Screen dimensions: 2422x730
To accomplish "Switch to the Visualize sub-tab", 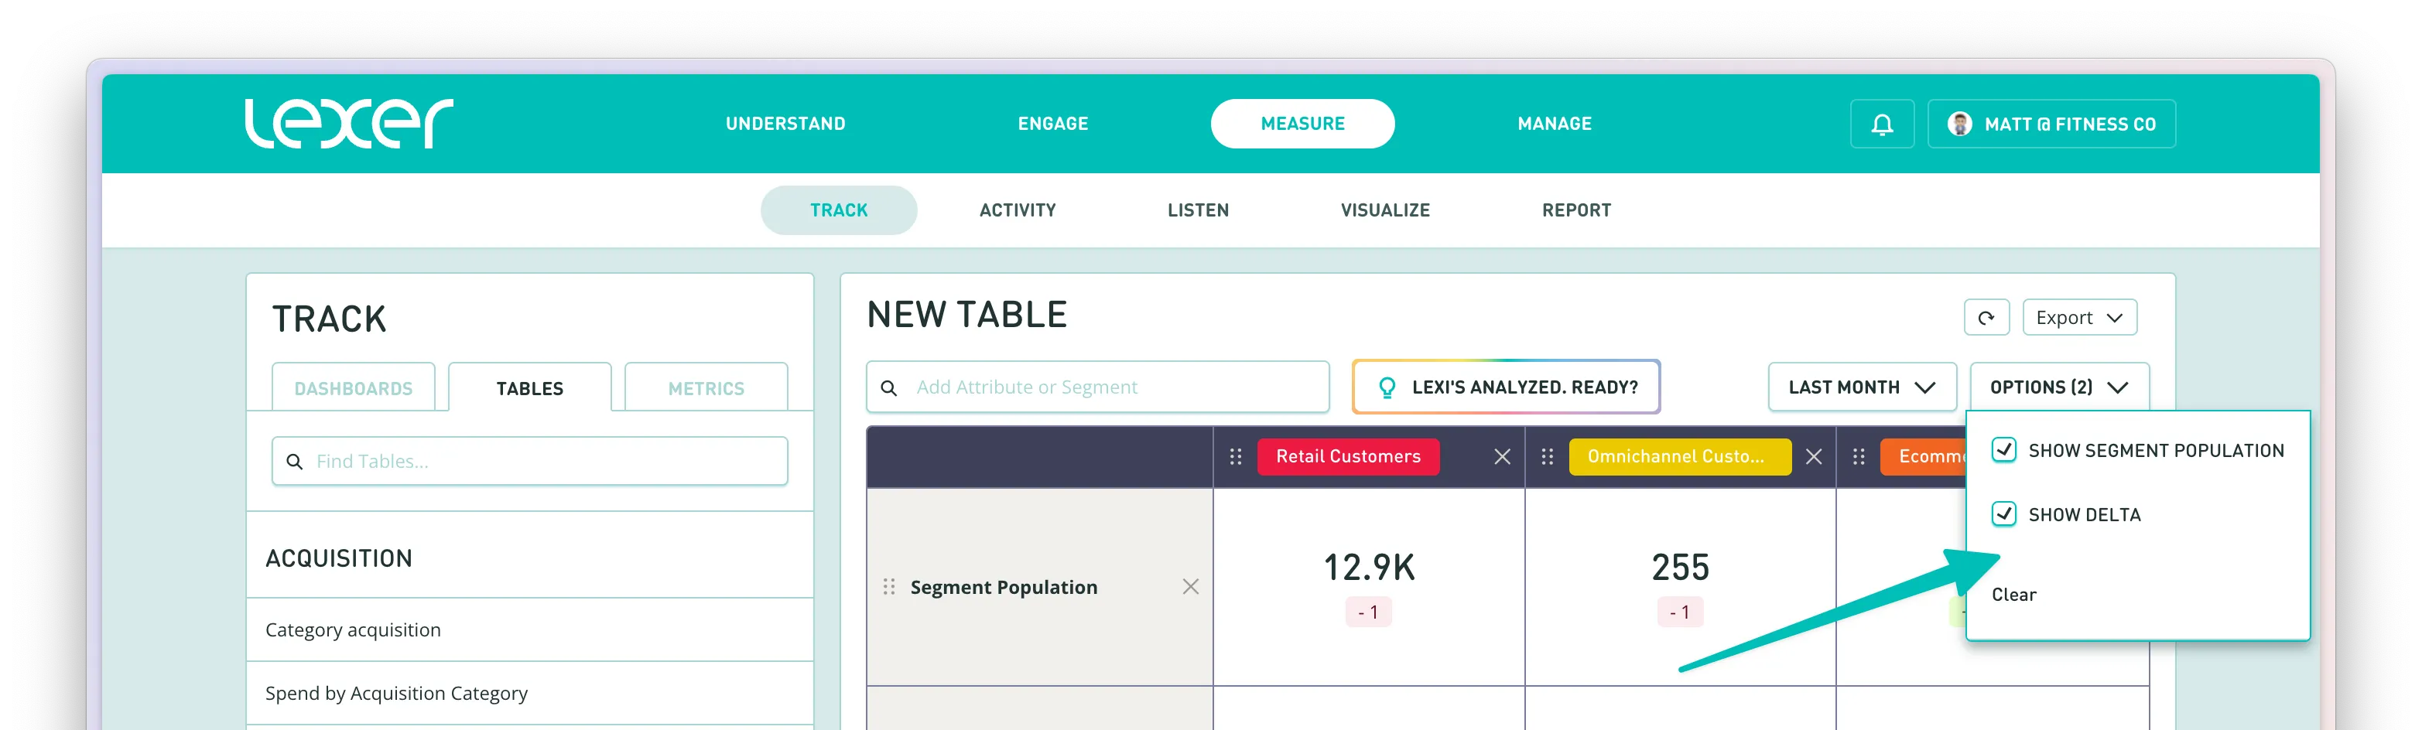I will tap(1385, 210).
